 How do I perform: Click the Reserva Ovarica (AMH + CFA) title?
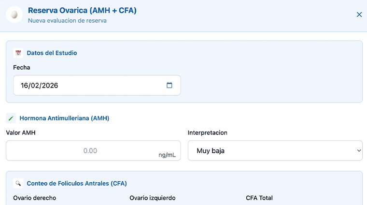(82, 10)
